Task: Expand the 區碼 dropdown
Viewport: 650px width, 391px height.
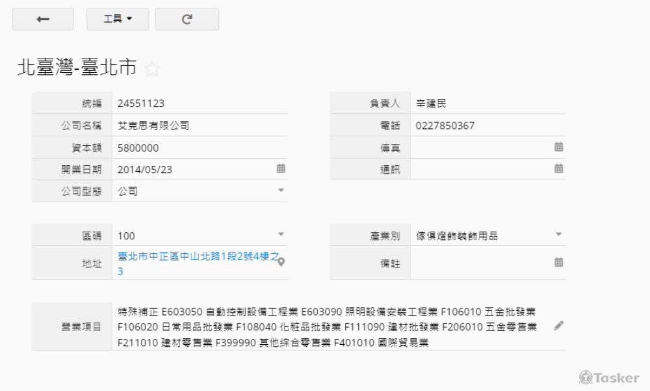Action: [281, 234]
